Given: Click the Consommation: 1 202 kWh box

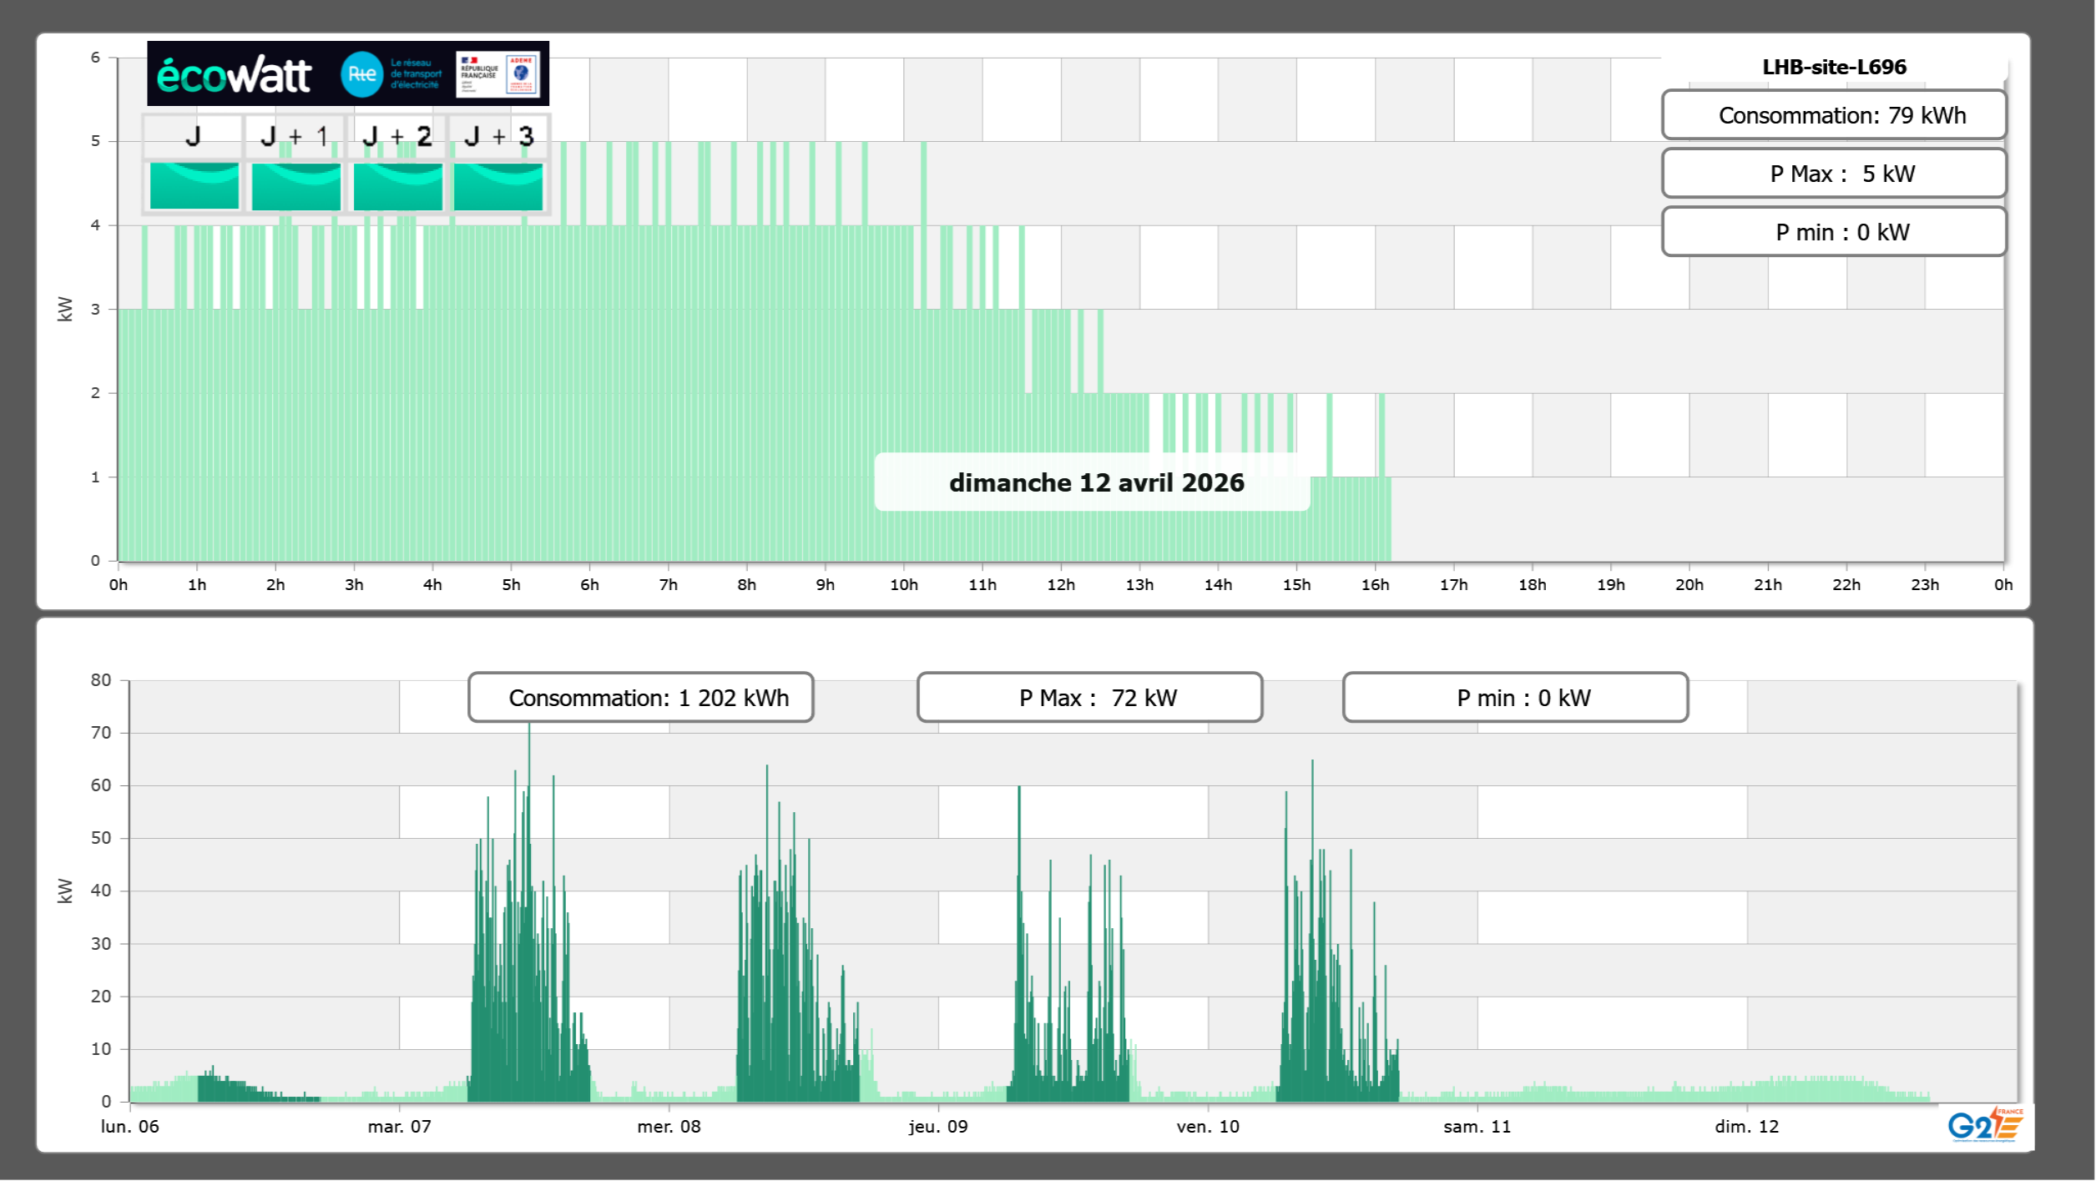Looking at the screenshot, I should coord(640,698).
